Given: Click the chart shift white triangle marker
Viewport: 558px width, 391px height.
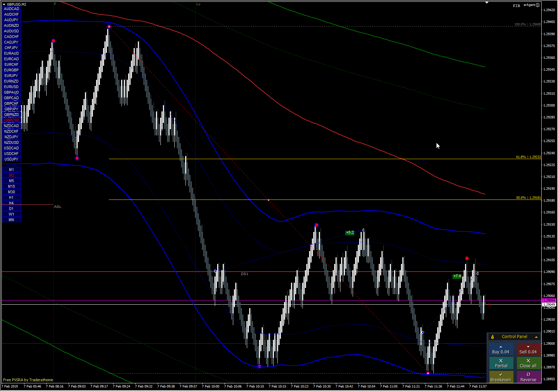Looking at the screenshot, I should pyautogui.click(x=487, y=2).
